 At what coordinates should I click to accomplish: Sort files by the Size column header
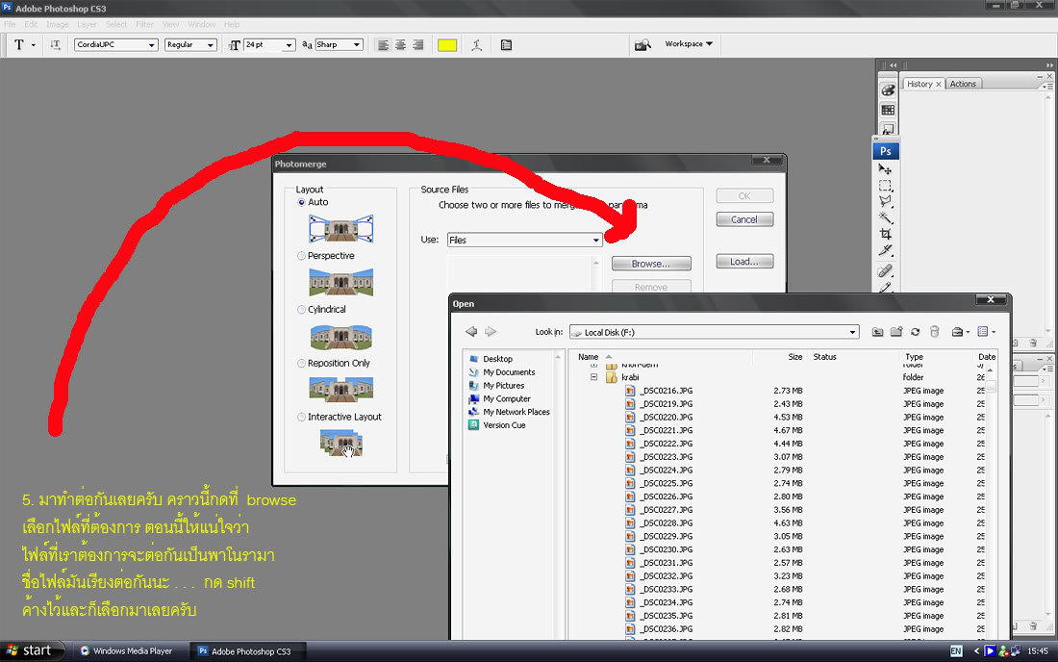[794, 357]
